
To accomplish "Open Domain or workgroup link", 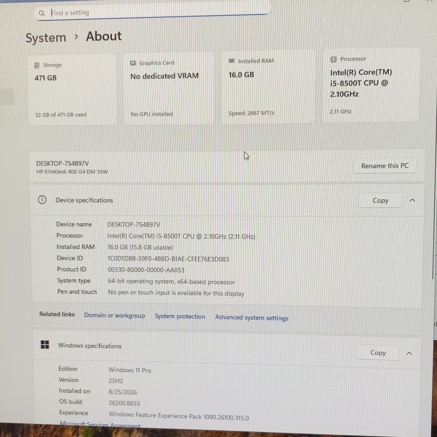I will (115, 315).
